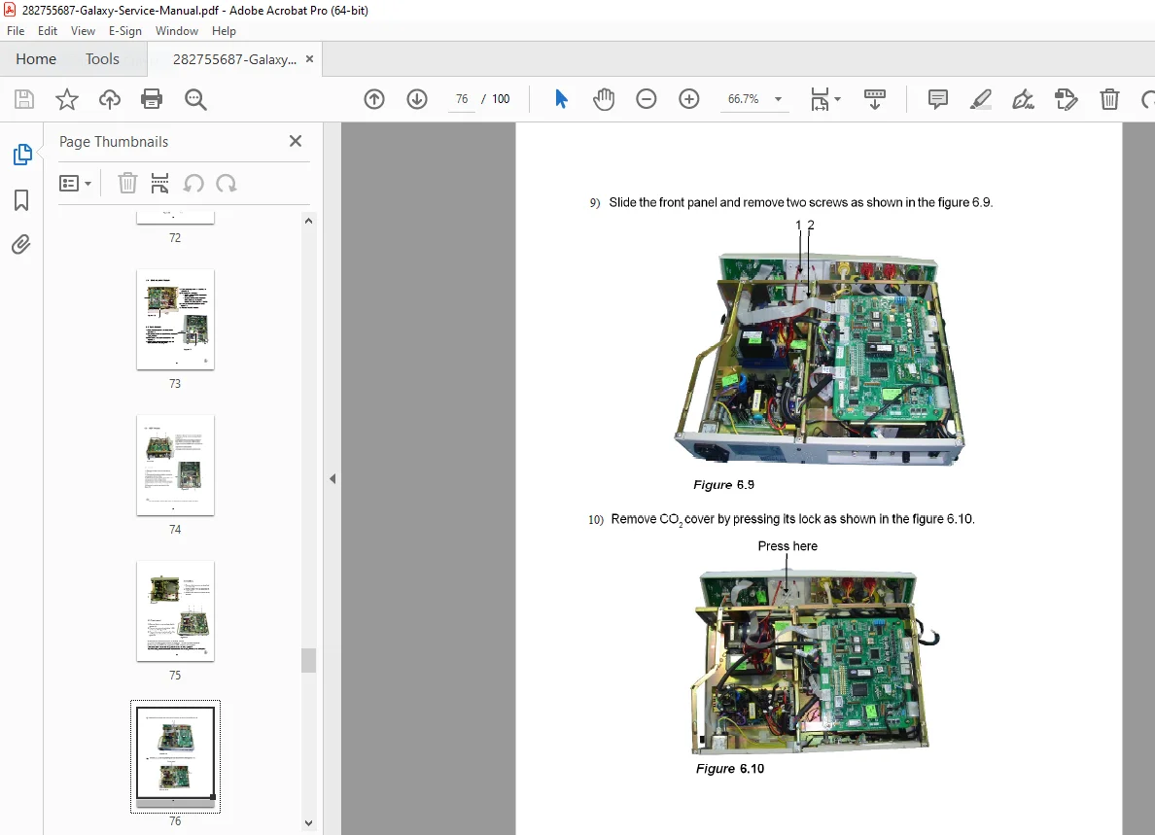The image size is (1155, 835).
Task: Print the document using printer icon
Action: click(x=152, y=99)
